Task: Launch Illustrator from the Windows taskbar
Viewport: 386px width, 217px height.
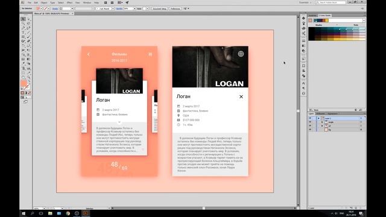Action: pyautogui.click(x=86, y=213)
